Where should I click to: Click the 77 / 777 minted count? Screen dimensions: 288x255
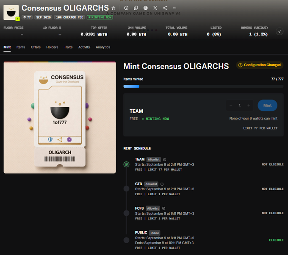coord(277,79)
